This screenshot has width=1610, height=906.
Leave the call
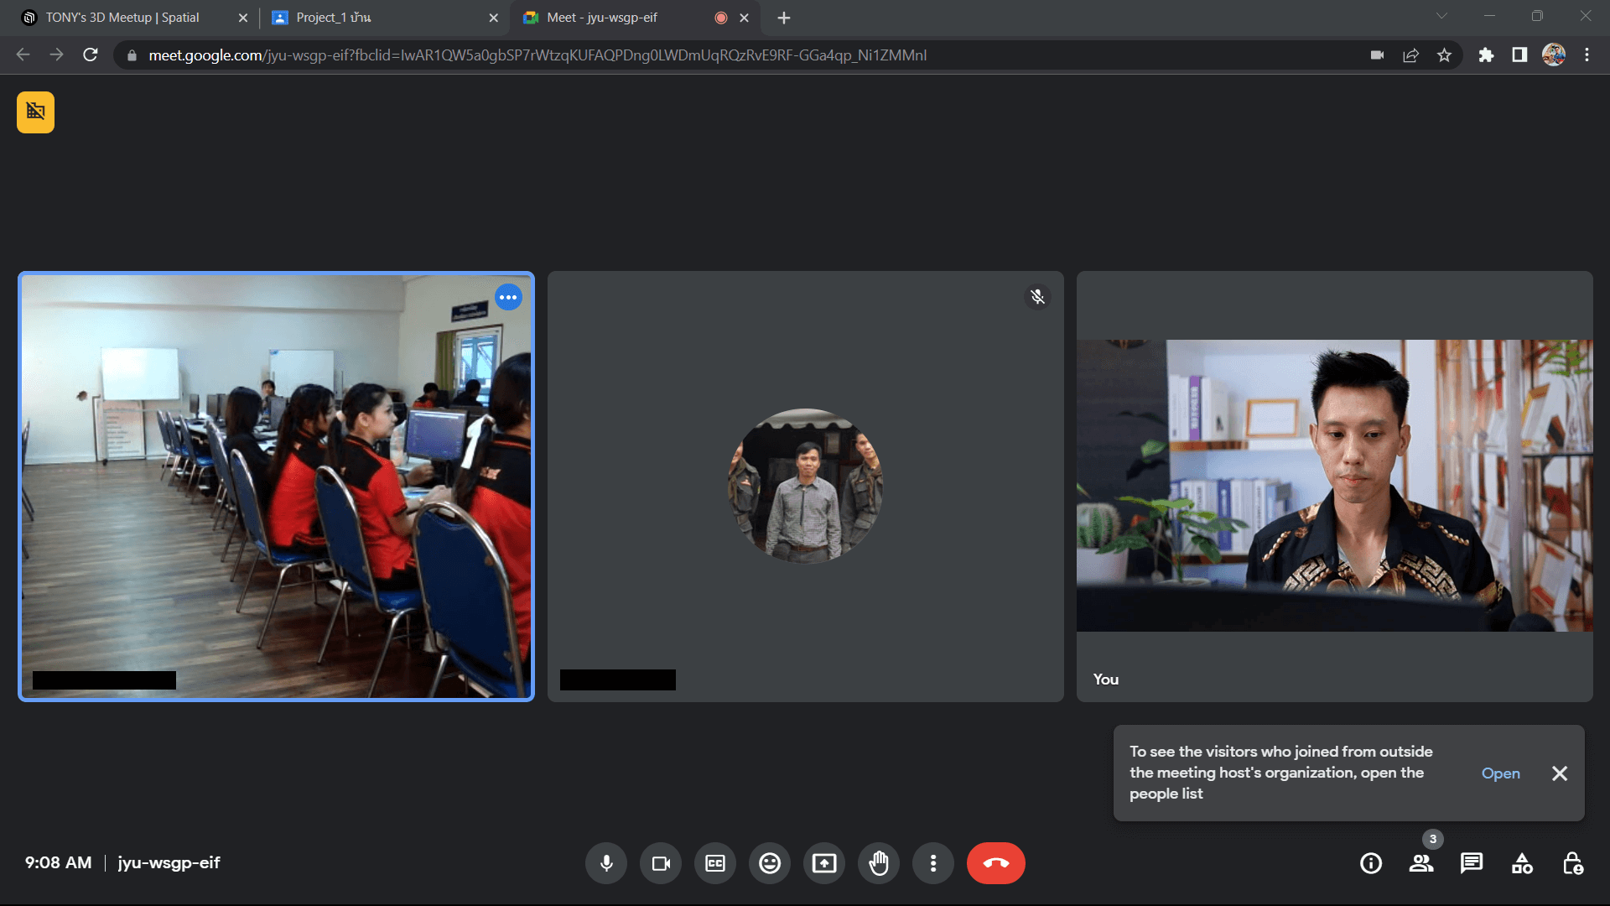point(995,862)
